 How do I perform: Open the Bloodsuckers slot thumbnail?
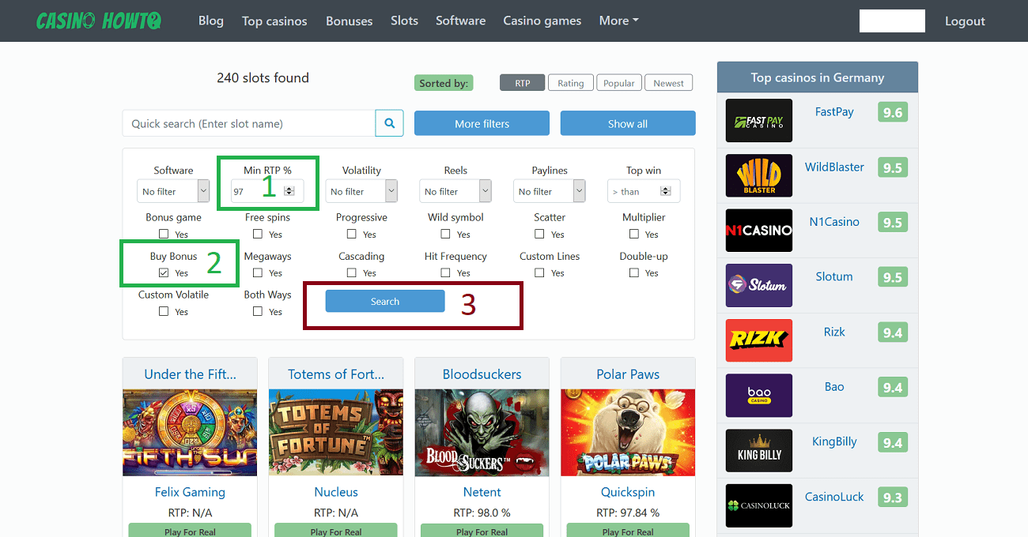[x=482, y=433]
